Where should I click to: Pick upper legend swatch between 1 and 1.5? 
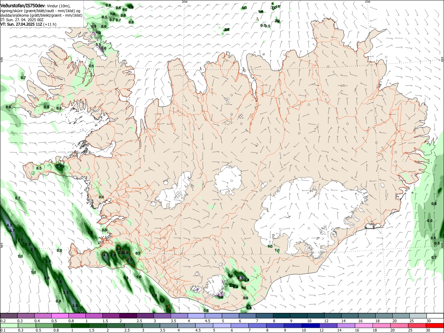pos(94,316)
